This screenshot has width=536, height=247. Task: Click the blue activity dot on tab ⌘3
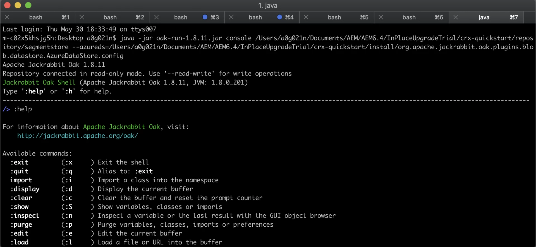coord(205,17)
